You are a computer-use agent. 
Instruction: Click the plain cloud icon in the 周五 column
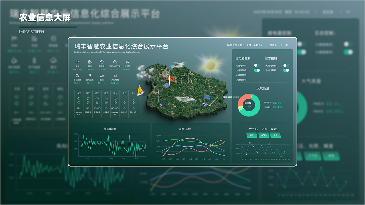(106, 102)
